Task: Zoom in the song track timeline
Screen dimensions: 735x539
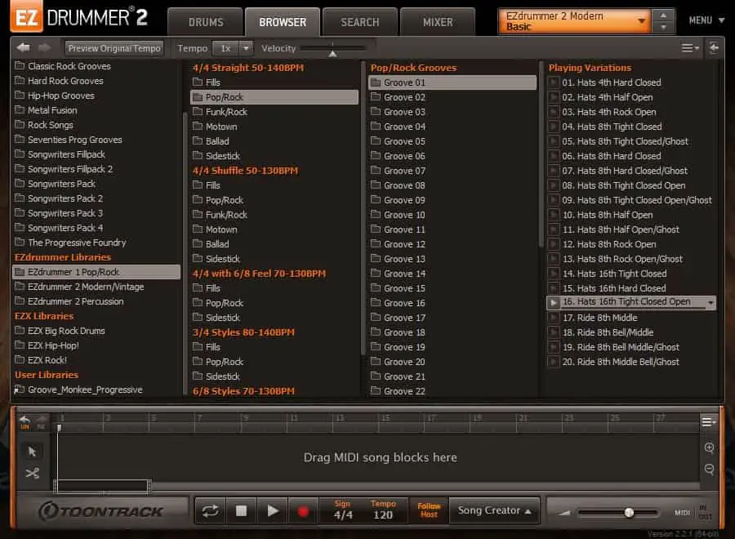Action: pos(709,448)
